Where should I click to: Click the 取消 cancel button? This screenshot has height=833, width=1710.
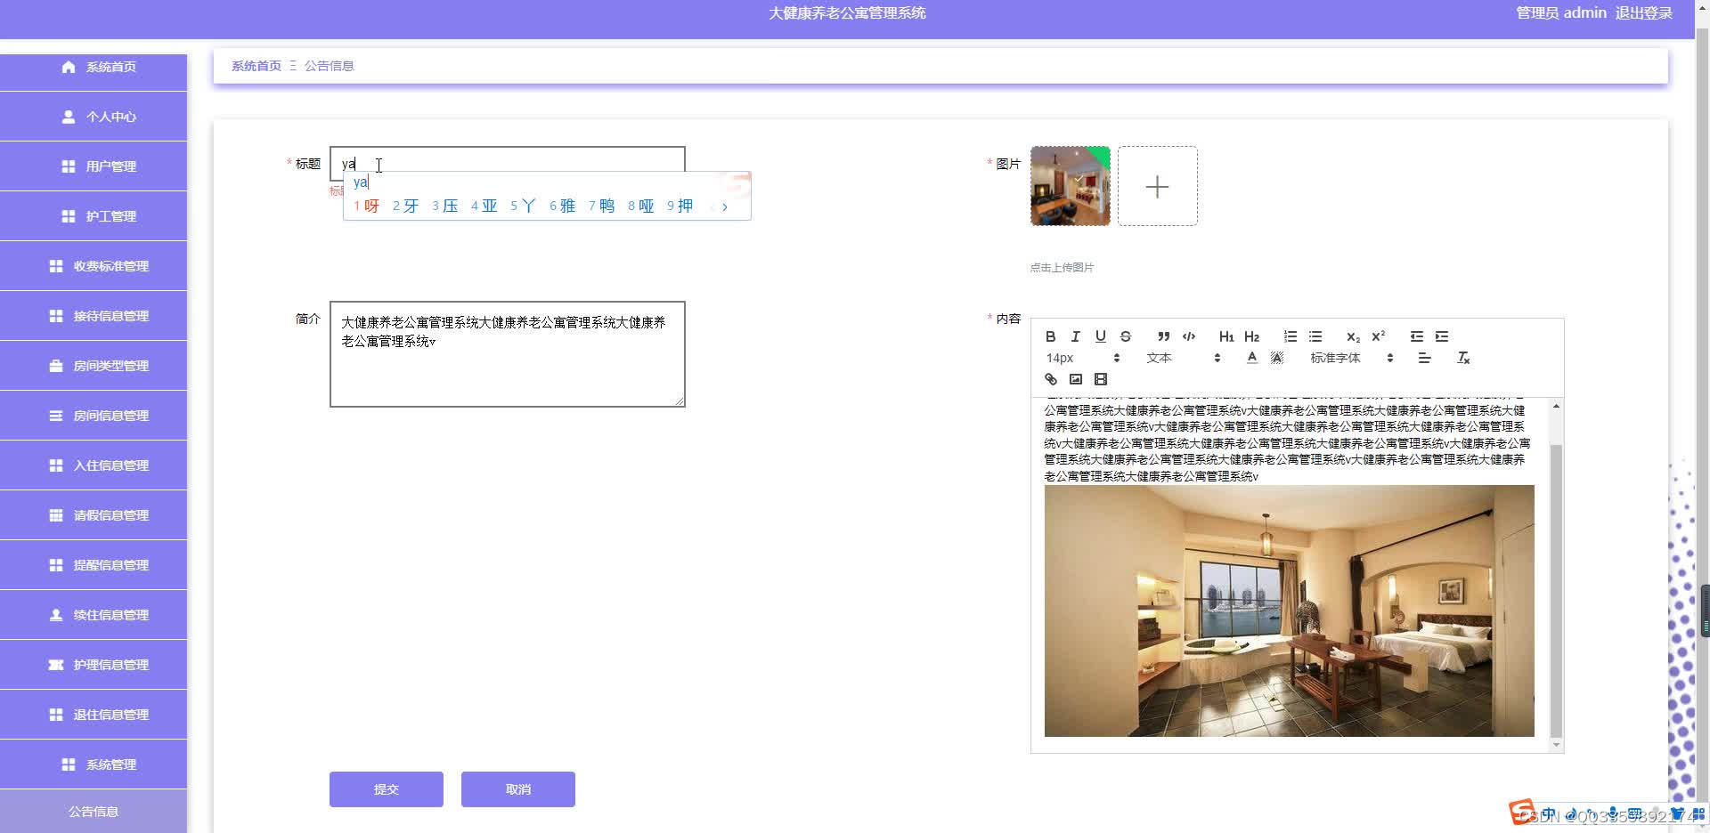point(517,789)
